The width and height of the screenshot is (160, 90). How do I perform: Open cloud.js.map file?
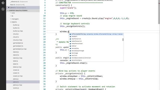17,40
